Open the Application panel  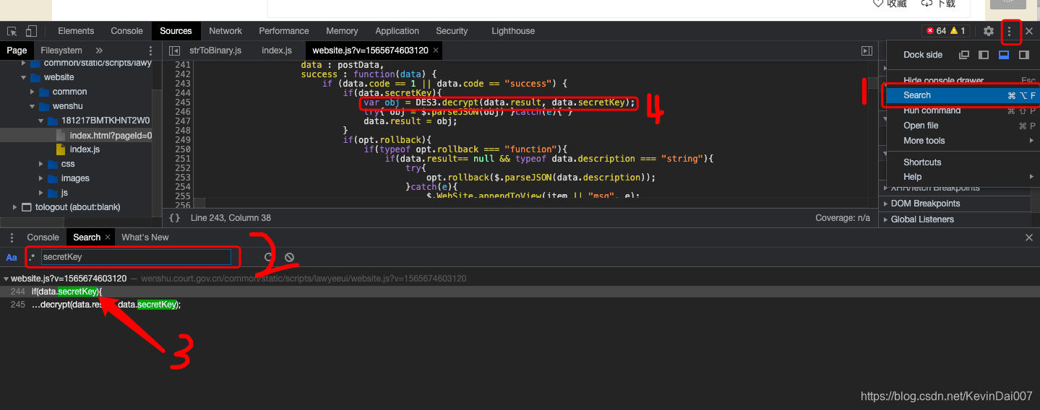397,31
